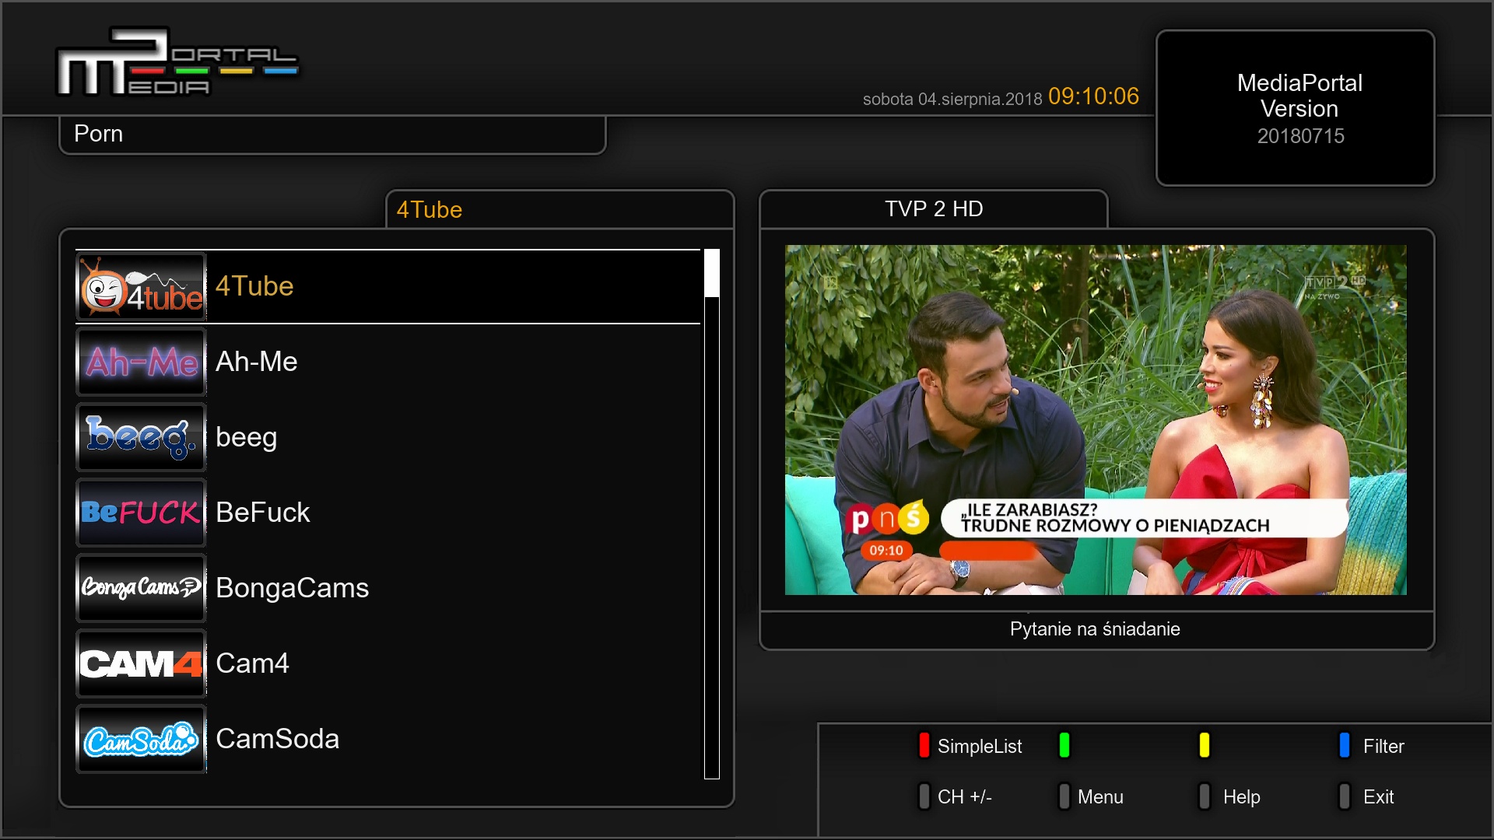Exit the MediaPortal plugin
The height and width of the screenshot is (840, 1494).
(x=1378, y=797)
